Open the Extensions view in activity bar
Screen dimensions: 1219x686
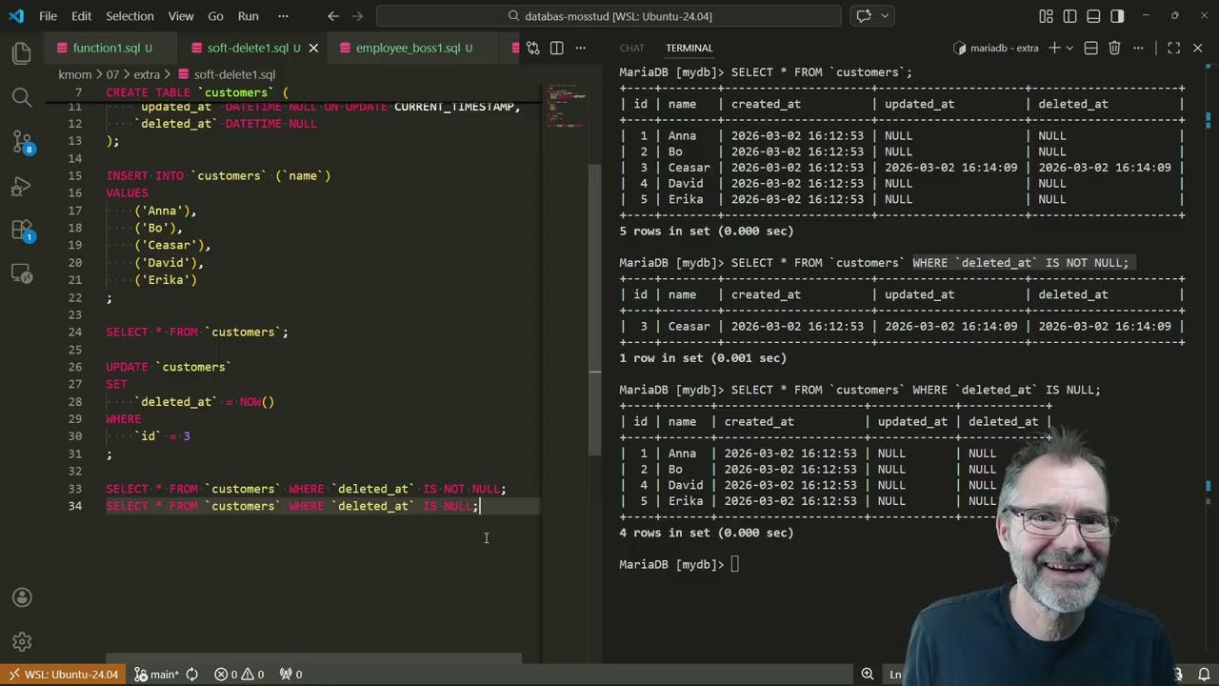click(x=22, y=230)
